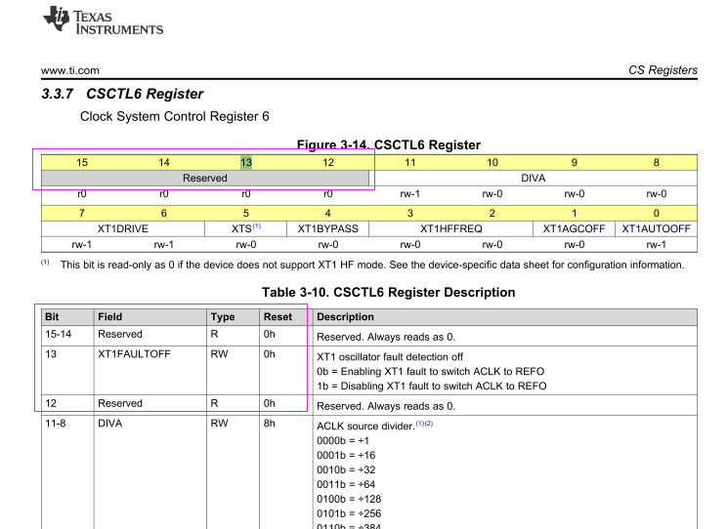
Task: Open footnote (2) beside ACLK source divider
Action: [428, 424]
